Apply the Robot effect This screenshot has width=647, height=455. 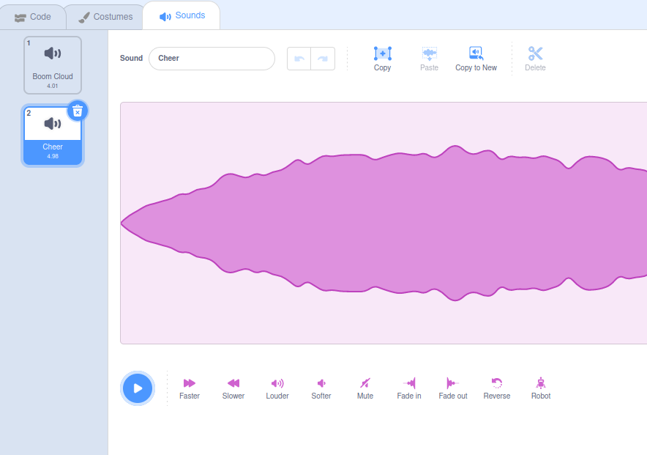click(540, 387)
